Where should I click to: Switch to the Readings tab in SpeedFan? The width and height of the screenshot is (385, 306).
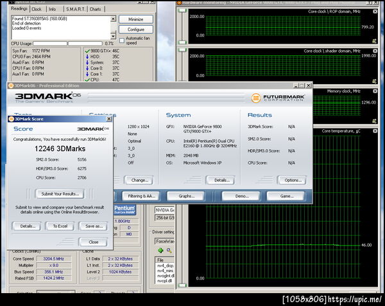click(19, 8)
